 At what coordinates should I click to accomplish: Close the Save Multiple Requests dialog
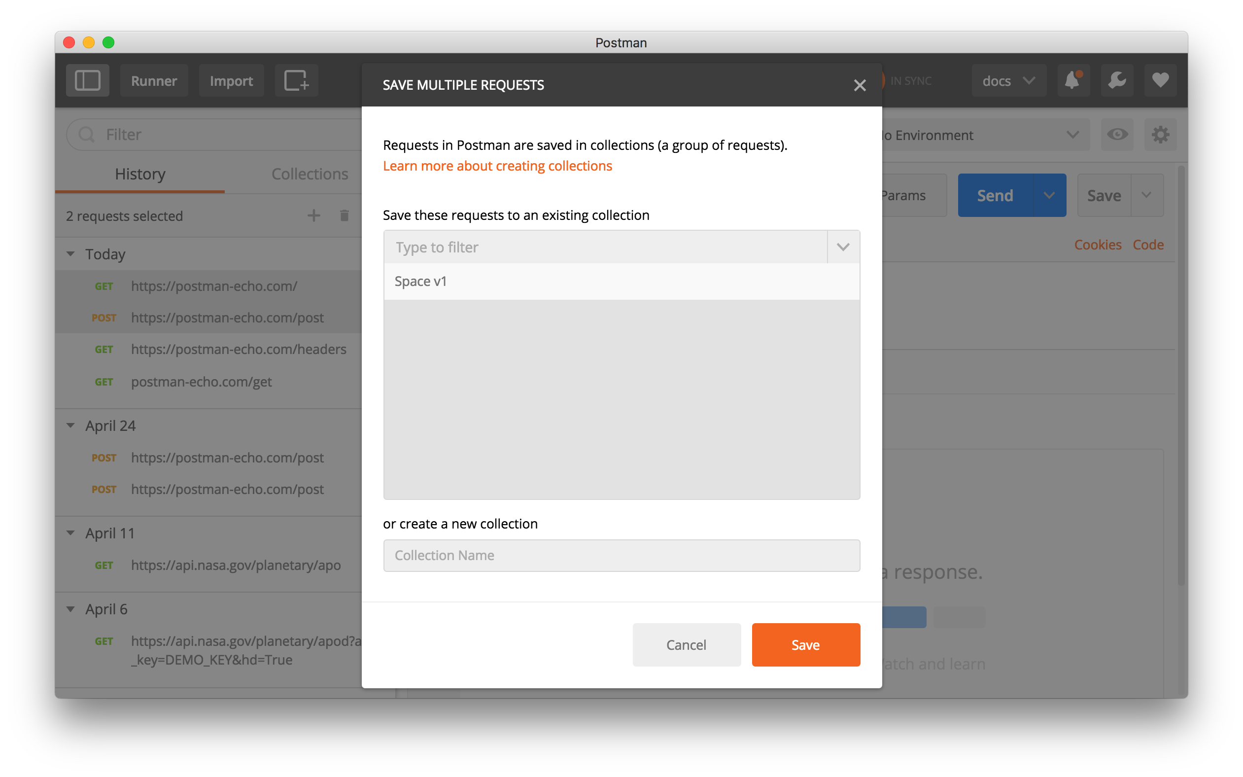point(860,85)
